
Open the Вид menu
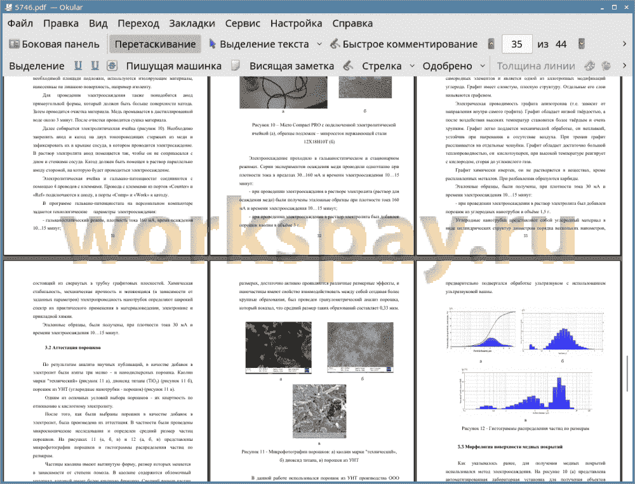coord(98,23)
